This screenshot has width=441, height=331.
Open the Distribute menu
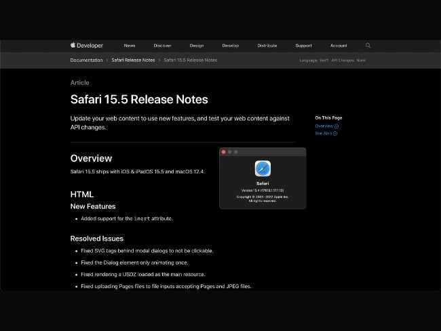click(267, 46)
